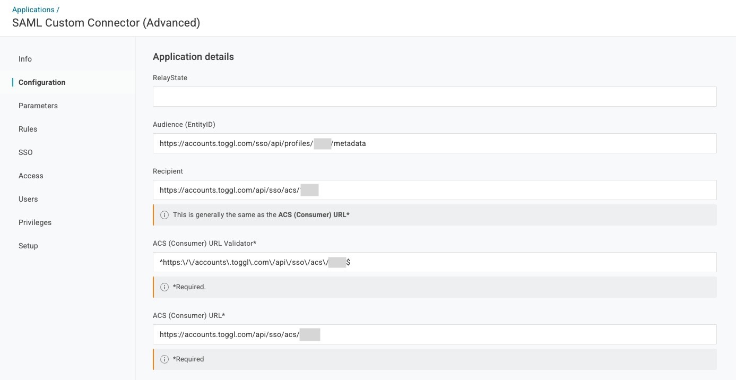
Task: Focus the empty RelayState input field
Action: 434,97
